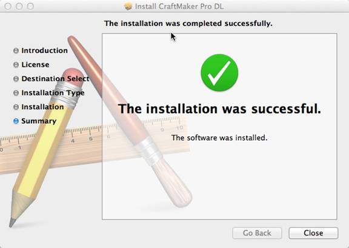Click the bullet beside Introduction step
This screenshot has height=248, width=349.
(x=16, y=50)
